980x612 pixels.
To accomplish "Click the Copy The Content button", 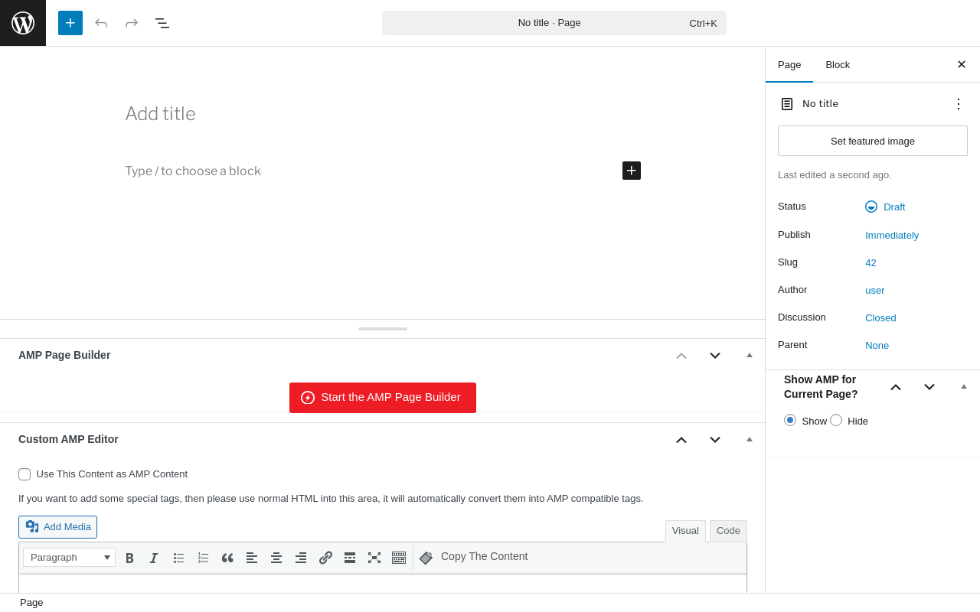I will 474,557.
